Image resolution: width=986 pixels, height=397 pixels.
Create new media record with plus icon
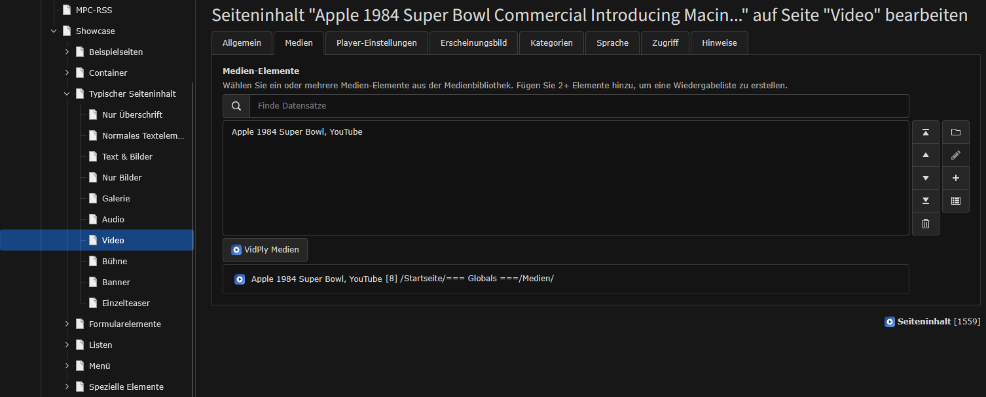pos(955,178)
